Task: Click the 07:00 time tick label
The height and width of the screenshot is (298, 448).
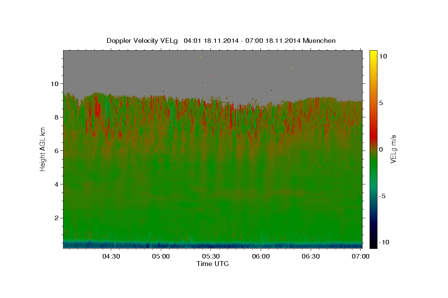Action: pyautogui.click(x=361, y=256)
